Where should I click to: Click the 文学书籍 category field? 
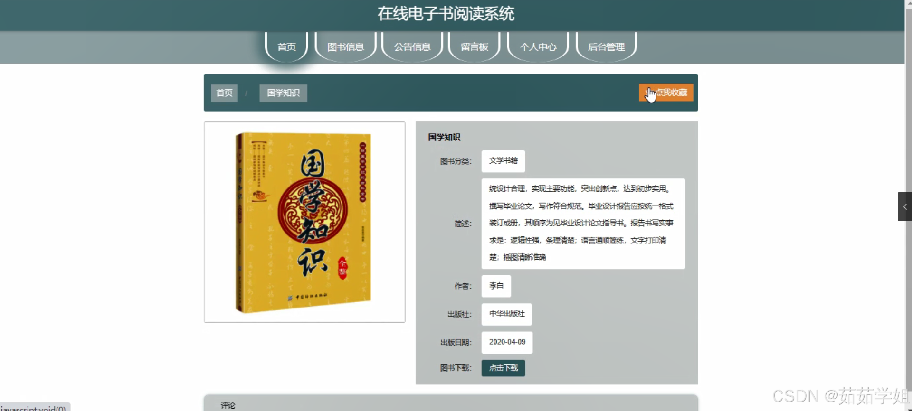(x=503, y=161)
